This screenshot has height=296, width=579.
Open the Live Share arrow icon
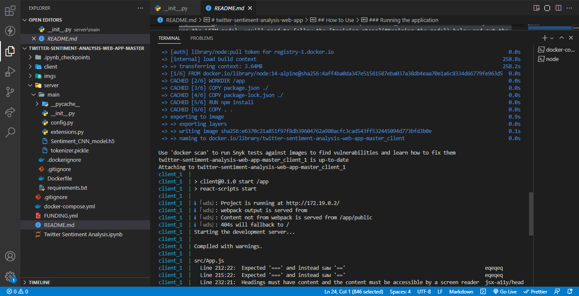tap(10, 112)
